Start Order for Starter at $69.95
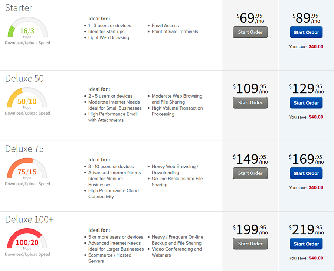Viewport: 334px width, 271px height. [250, 32]
